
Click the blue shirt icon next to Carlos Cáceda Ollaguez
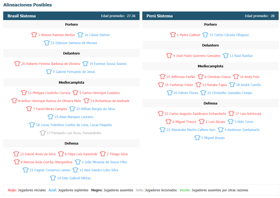point(205,34)
